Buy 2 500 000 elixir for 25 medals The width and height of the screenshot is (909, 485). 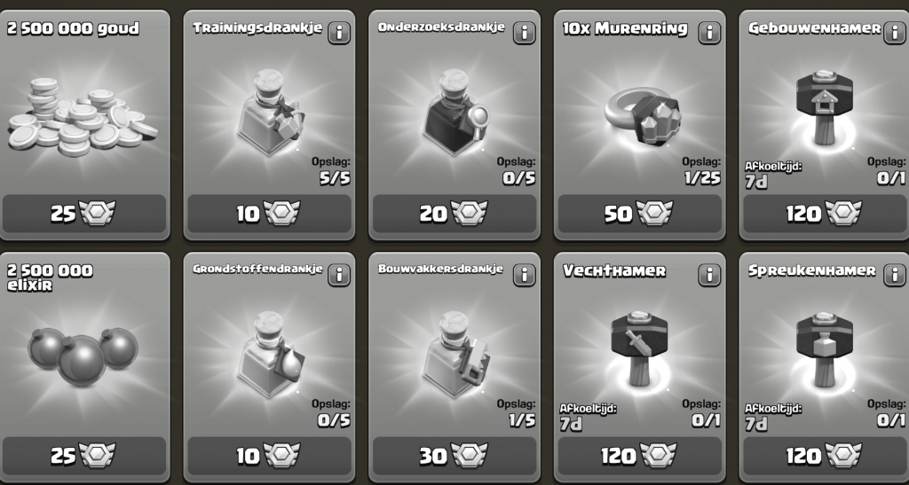click(84, 456)
